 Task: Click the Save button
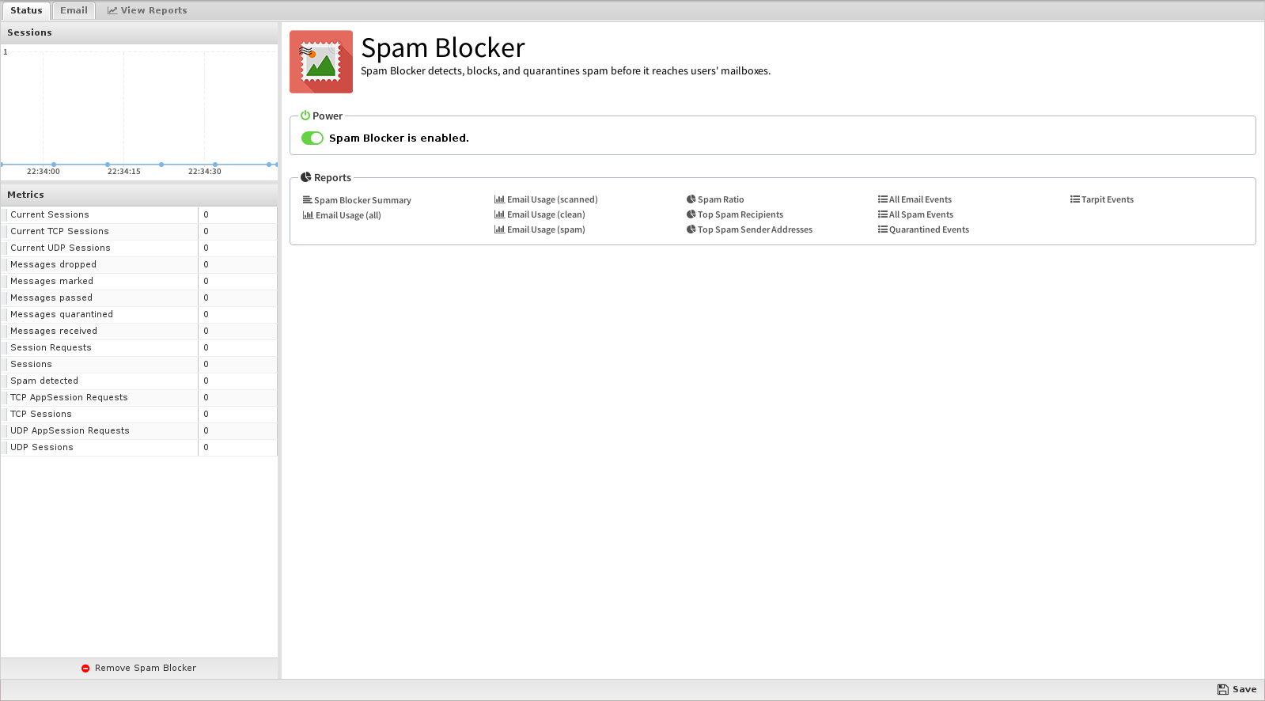pyautogui.click(x=1237, y=689)
